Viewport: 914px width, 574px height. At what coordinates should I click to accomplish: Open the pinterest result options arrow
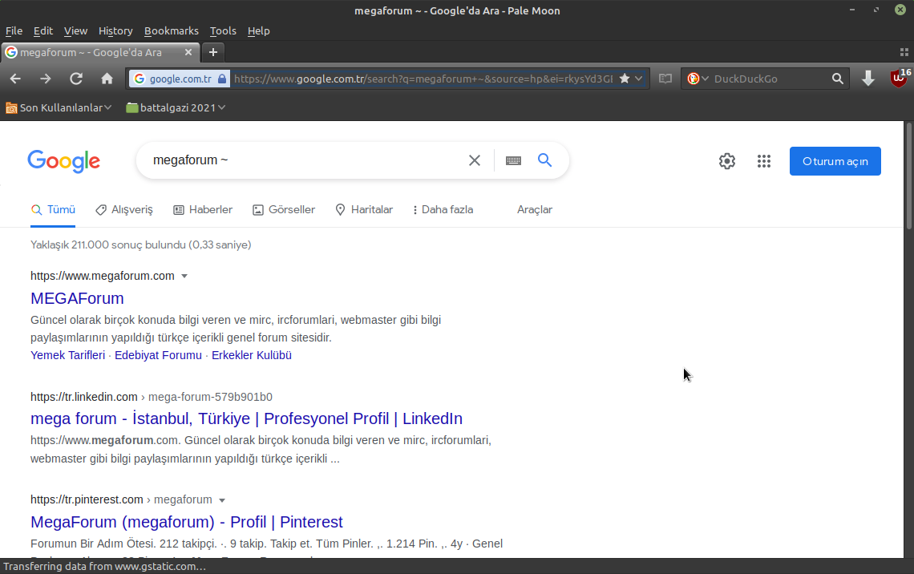pyautogui.click(x=222, y=500)
